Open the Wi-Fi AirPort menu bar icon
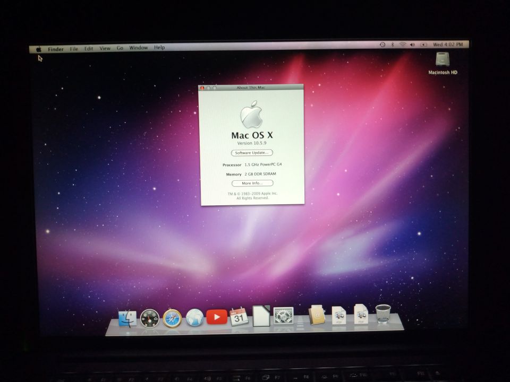Image resolution: width=510 pixels, height=382 pixels. pos(403,45)
